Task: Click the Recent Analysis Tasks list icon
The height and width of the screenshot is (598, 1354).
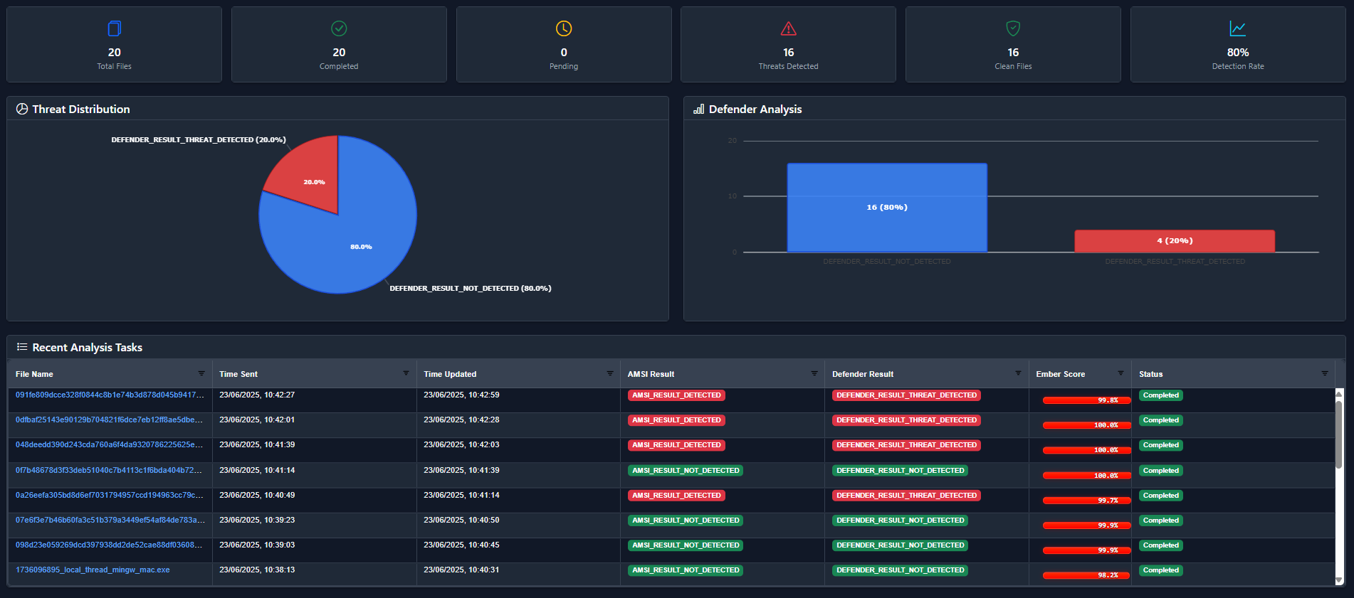Action: coord(22,347)
